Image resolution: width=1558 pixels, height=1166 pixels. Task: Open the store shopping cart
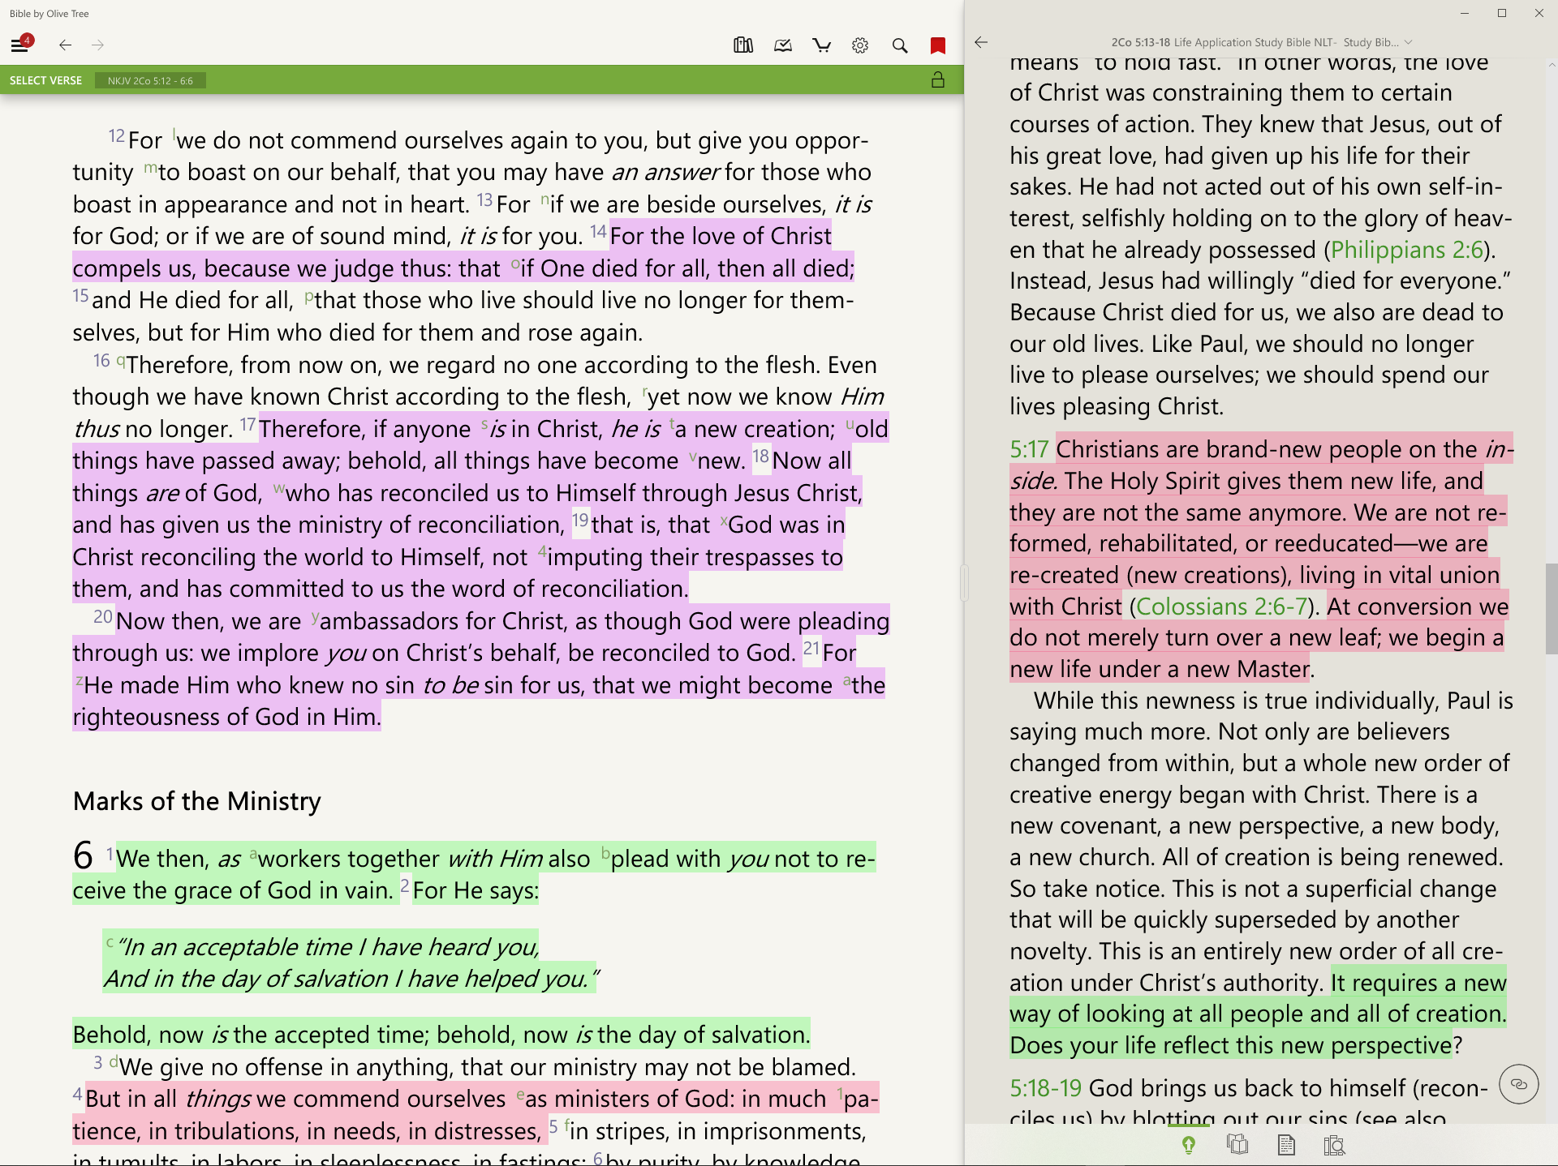point(821,45)
